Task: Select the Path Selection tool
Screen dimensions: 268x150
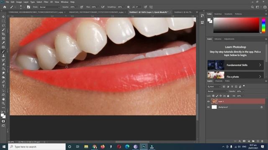Action: pyautogui.click(x=3, y=90)
